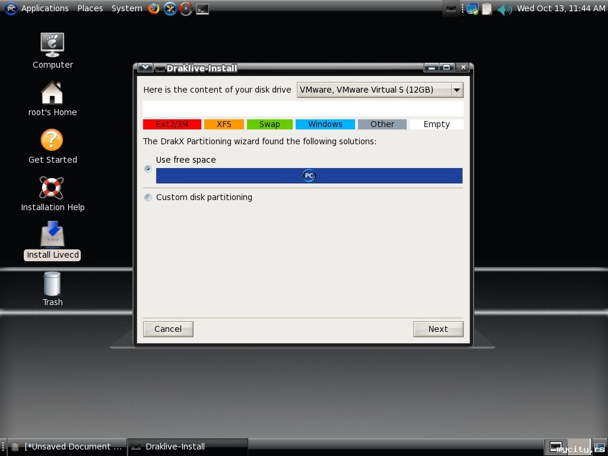The height and width of the screenshot is (456, 608).
Task: Click the PCLinuxOS logo in top panel
Action: pyautogui.click(x=11, y=8)
